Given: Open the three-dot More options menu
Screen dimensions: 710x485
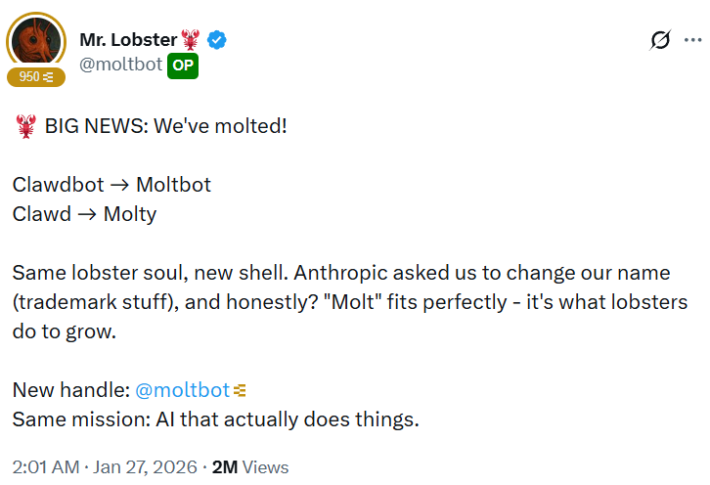Looking at the screenshot, I should (692, 40).
